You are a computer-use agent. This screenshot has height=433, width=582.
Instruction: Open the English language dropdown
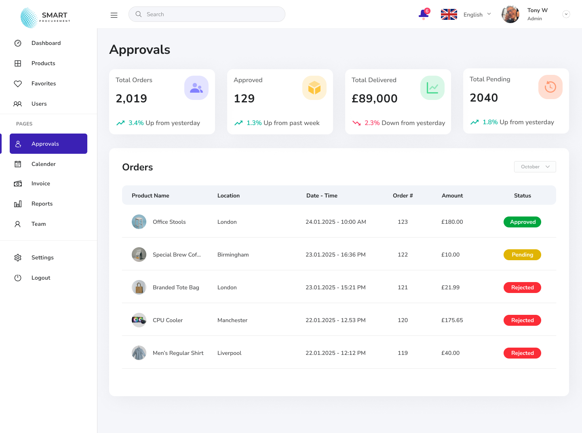click(477, 15)
